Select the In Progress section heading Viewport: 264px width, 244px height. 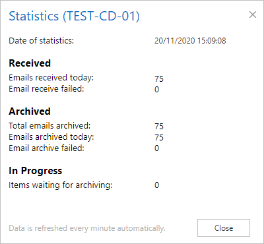[x=36, y=171]
